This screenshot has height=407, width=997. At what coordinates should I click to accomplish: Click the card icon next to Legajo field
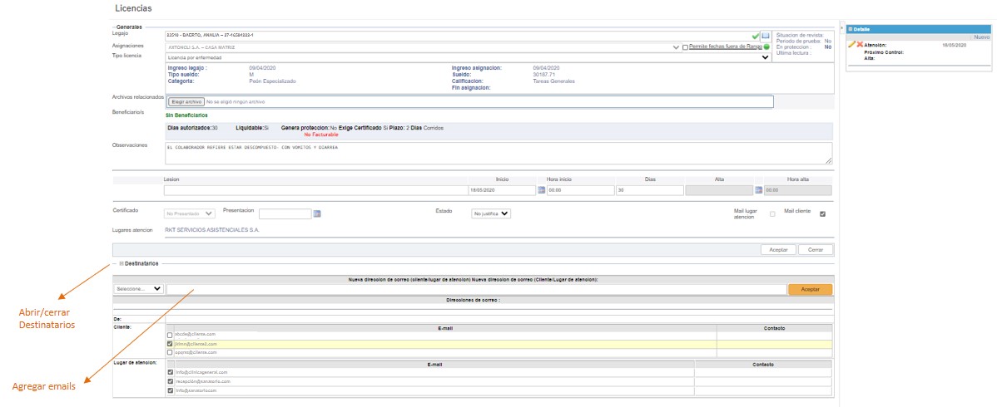pyautogui.click(x=766, y=36)
